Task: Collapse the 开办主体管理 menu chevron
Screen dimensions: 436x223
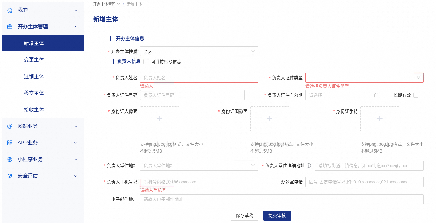Action: click(x=76, y=27)
